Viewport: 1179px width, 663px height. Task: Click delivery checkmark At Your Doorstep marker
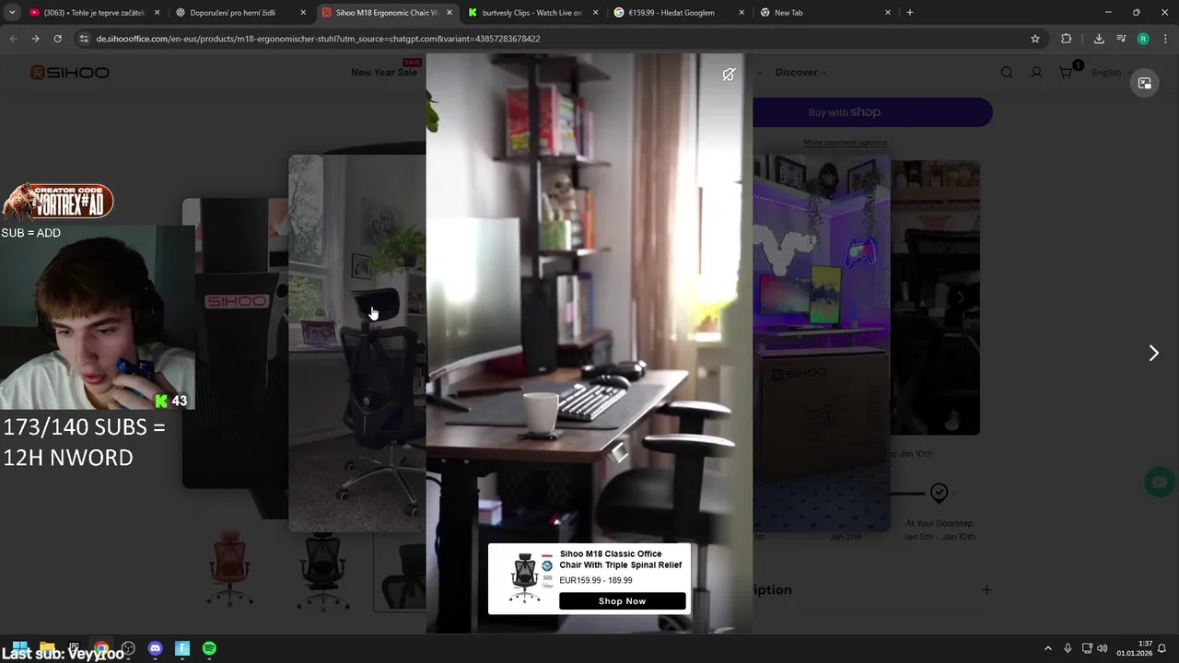(939, 494)
